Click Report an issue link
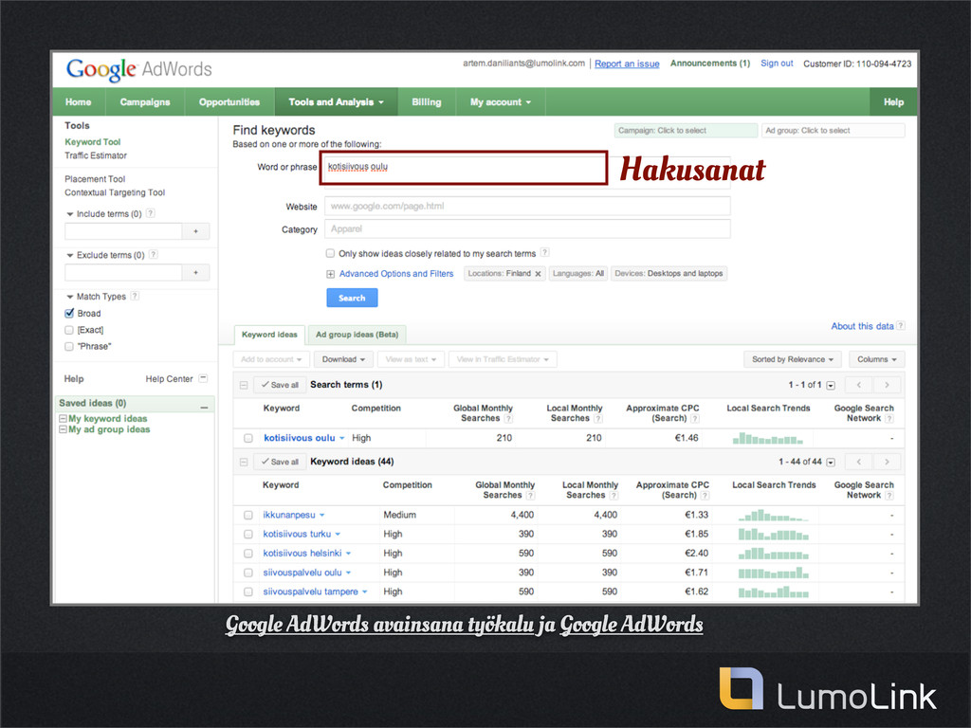 click(627, 64)
